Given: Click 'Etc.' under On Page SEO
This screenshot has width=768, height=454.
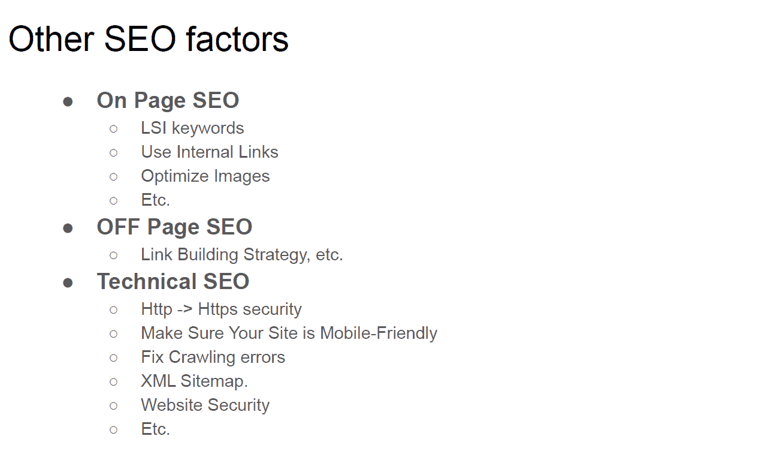Looking at the screenshot, I should point(156,200).
